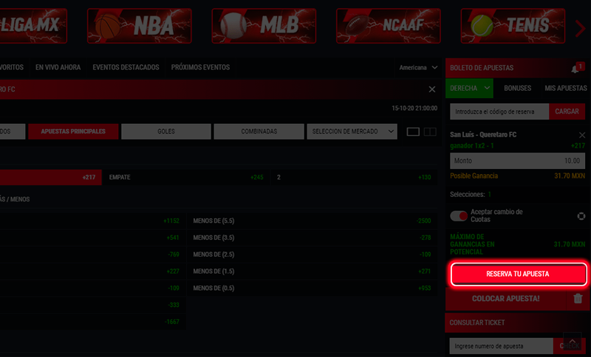
Task: Select the -769 over odds
Action: [x=92, y=254]
